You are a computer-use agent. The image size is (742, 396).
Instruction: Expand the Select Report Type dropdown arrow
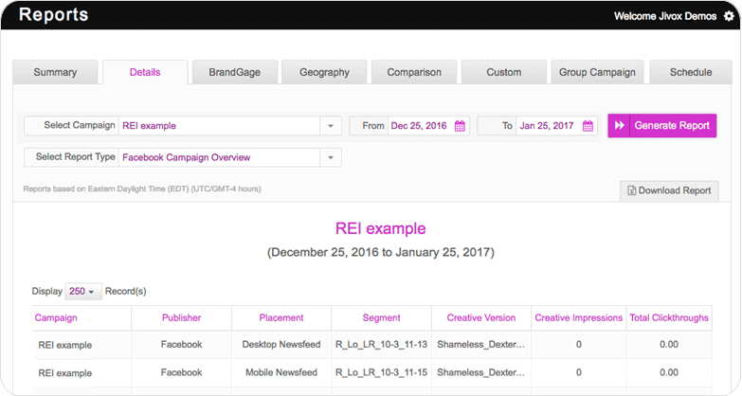330,158
